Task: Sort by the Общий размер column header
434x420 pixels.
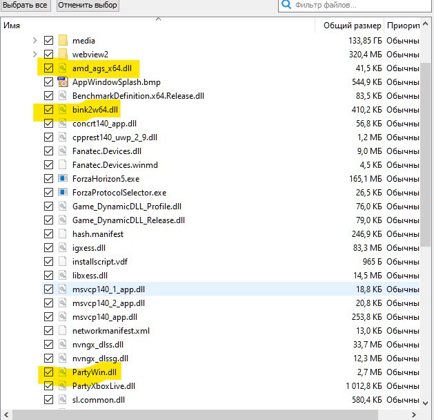Action: click(x=352, y=26)
